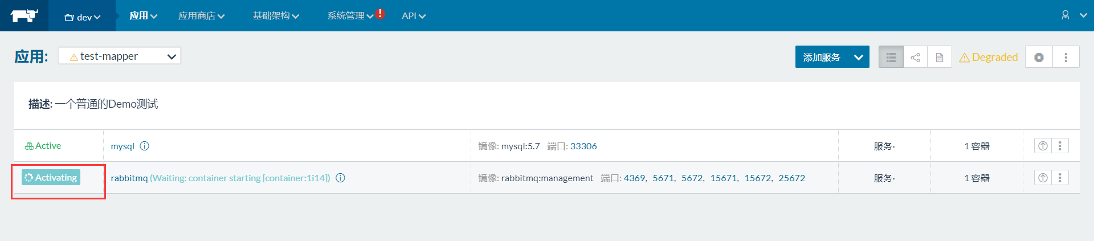Click the info icon beside mysql
Image resolution: width=1094 pixels, height=241 pixels.
tap(145, 146)
